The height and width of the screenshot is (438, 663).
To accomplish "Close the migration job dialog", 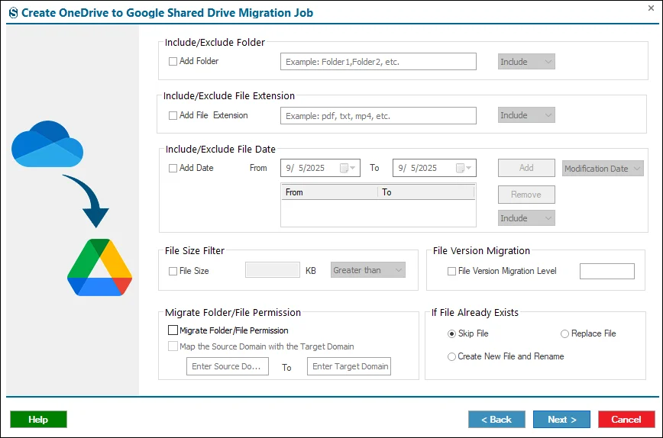I will tap(651, 8).
